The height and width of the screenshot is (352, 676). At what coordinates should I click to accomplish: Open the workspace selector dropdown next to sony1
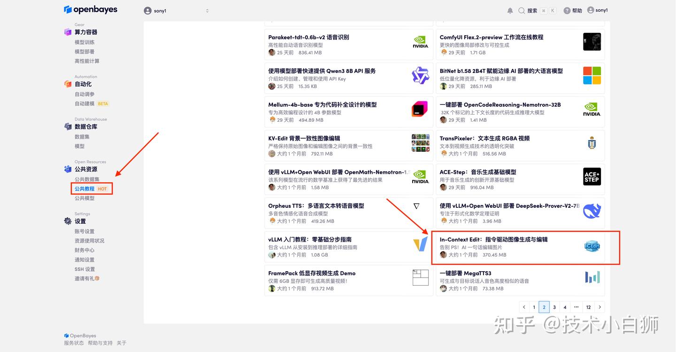(x=207, y=10)
